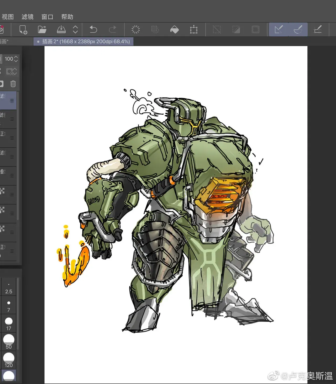Select the 50 brush size preset
Viewport: 336px width, 384px height.
9,342
